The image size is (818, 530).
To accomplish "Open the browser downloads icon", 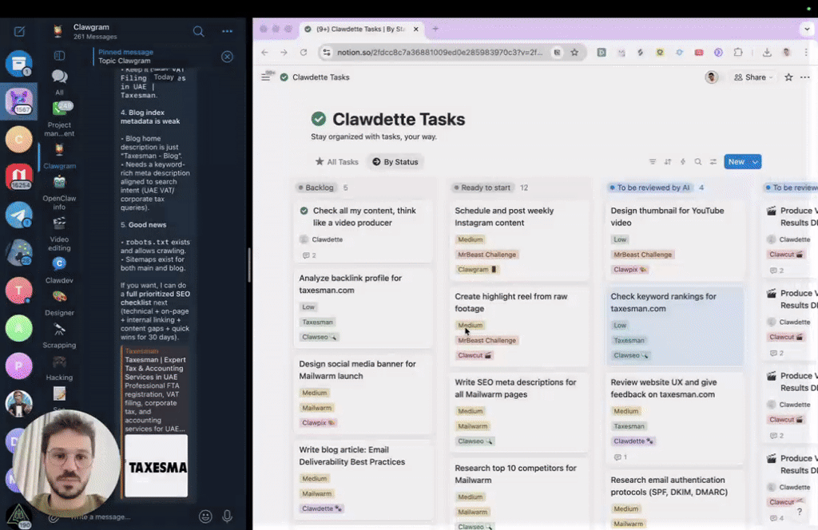I will (x=766, y=52).
